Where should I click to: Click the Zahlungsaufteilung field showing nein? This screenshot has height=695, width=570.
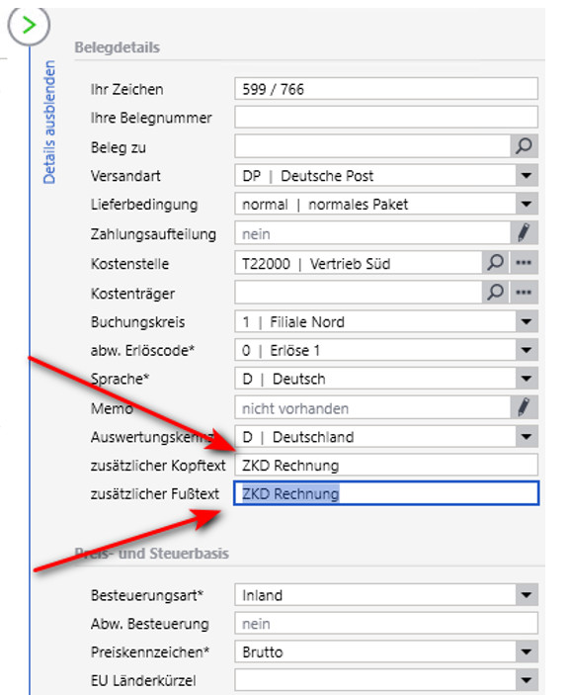pyautogui.click(x=372, y=233)
